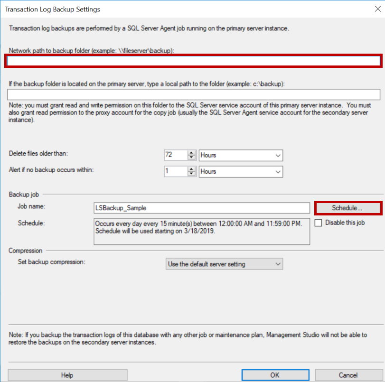This screenshot has width=385, height=382.
Task: Open the Schedule... dialog
Action: click(x=347, y=208)
